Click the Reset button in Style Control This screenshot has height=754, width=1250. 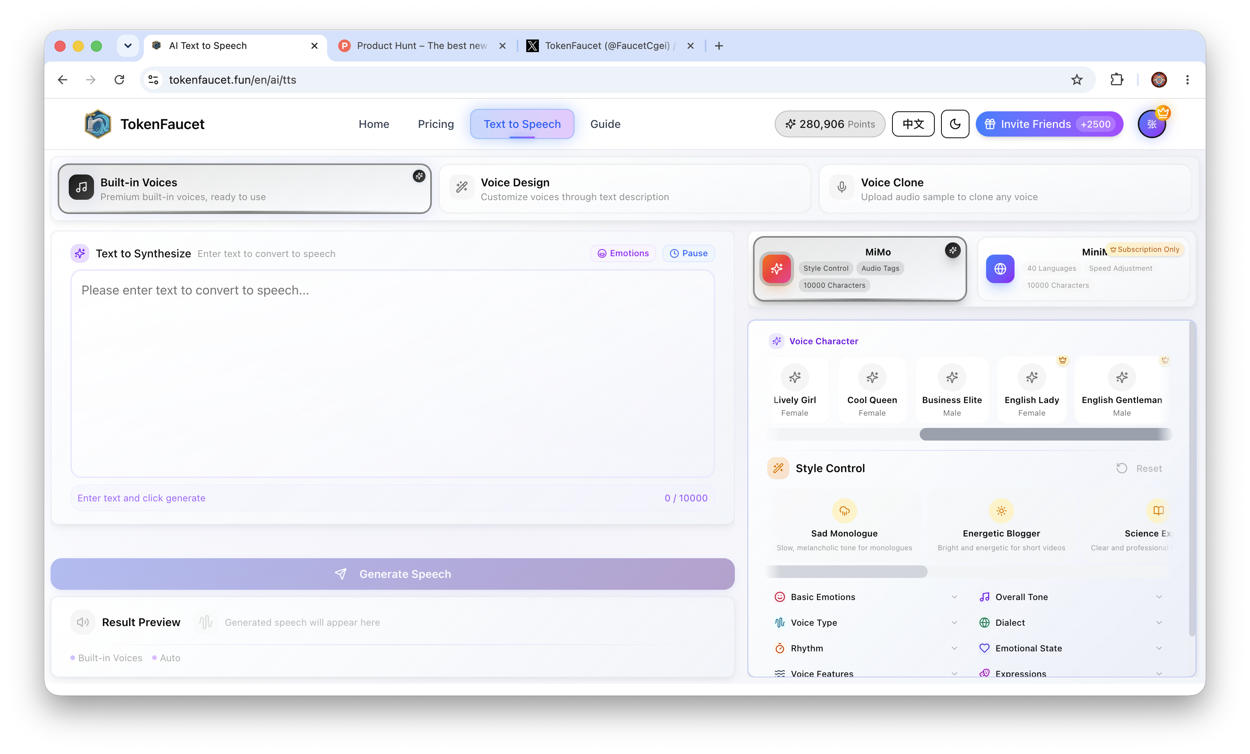coord(1139,469)
